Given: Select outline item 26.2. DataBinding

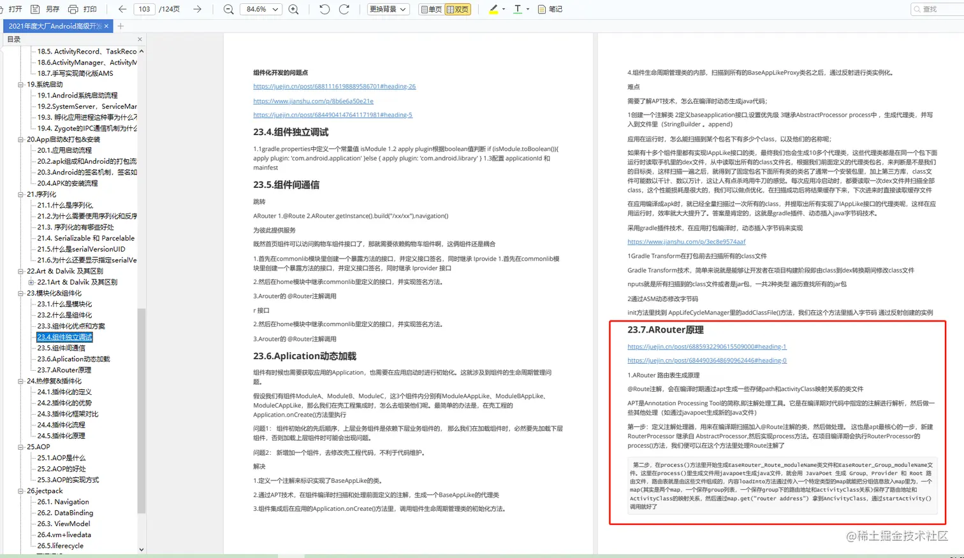Looking at the screenshot, I should click(x=65, y=513).
